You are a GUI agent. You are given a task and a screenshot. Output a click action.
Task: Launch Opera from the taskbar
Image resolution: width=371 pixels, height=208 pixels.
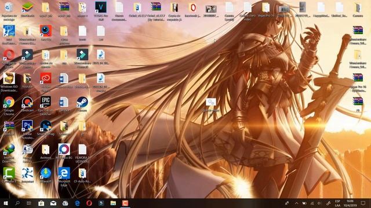pos(89,203)
